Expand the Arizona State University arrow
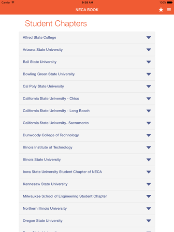Image resolution: width=174 pixels, height=232 pixels. (x=149, y=50)
